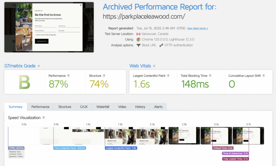The width and height of the screenshot is (276, 166).
Task: Click the Canada flag icon
Action: (138, 34)
